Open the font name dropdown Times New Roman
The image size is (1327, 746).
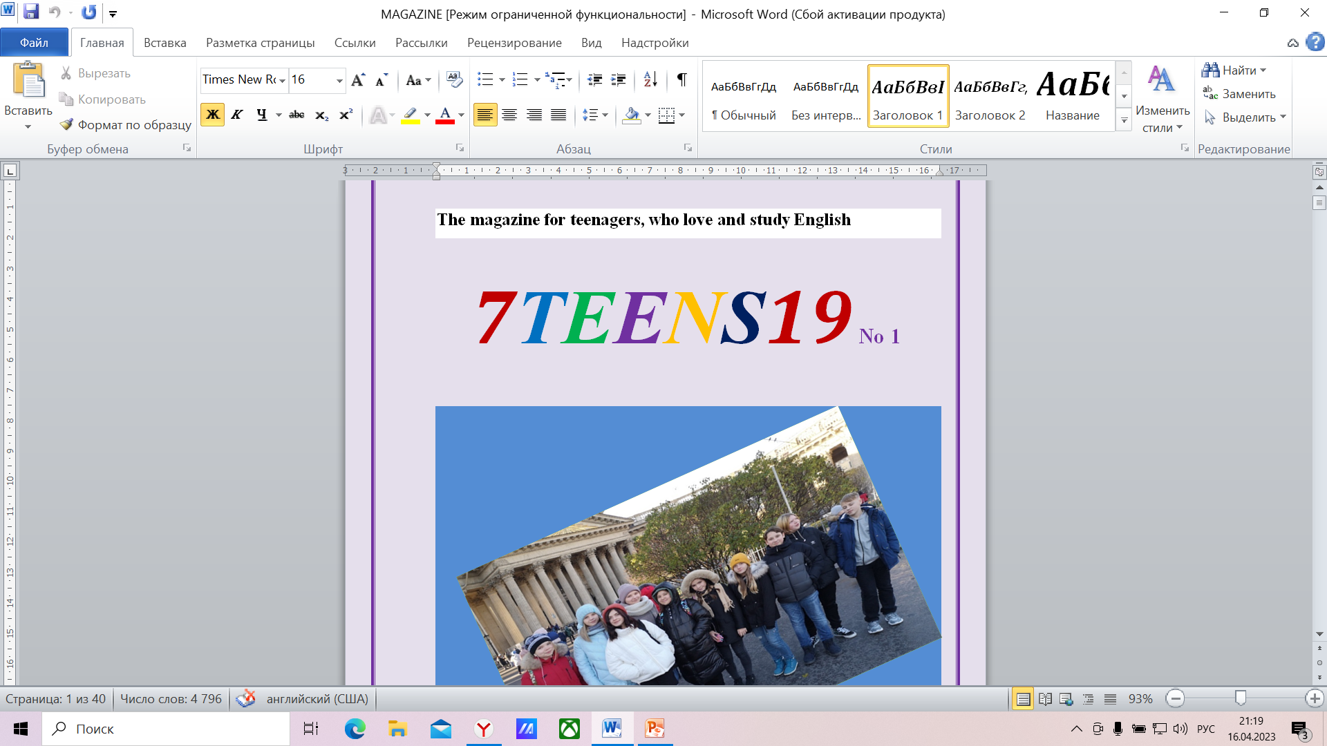click(x=282, y=81)
